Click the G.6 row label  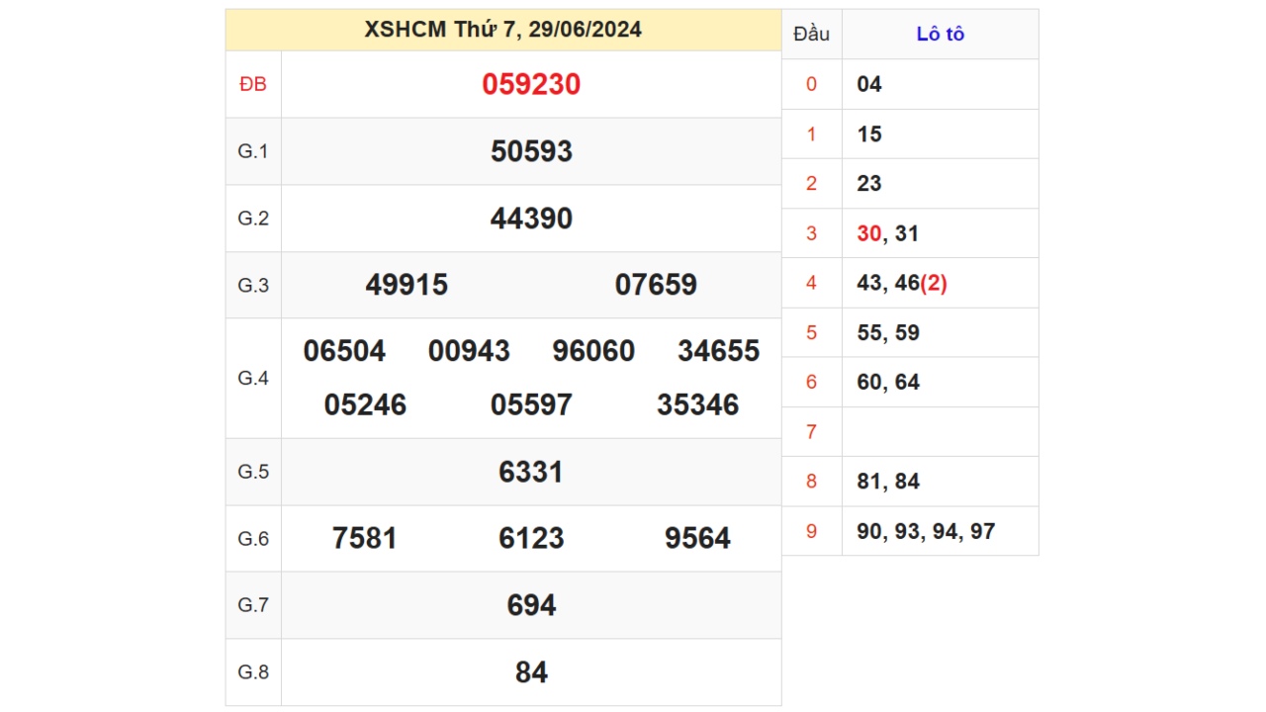pos(253,538)
